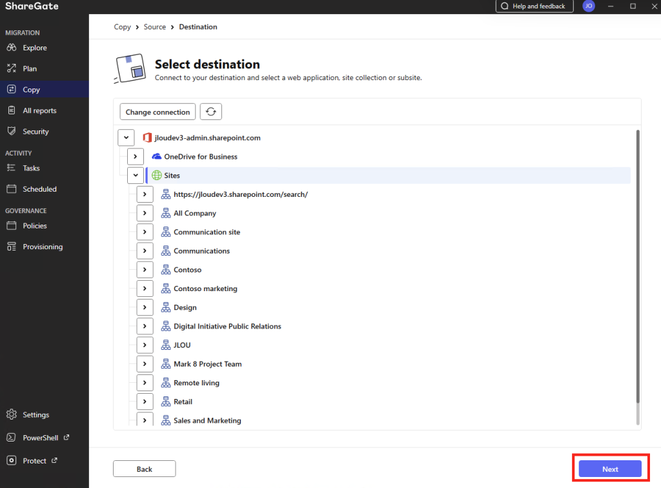
Task: Click the Provisioning icon
Action: (x=12, y=247)
